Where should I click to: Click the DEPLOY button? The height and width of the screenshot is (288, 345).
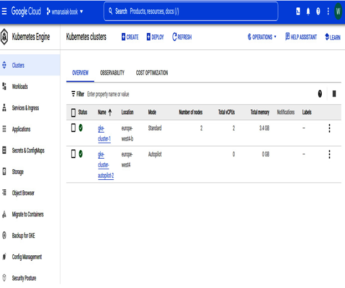click(x=156, y=37)
